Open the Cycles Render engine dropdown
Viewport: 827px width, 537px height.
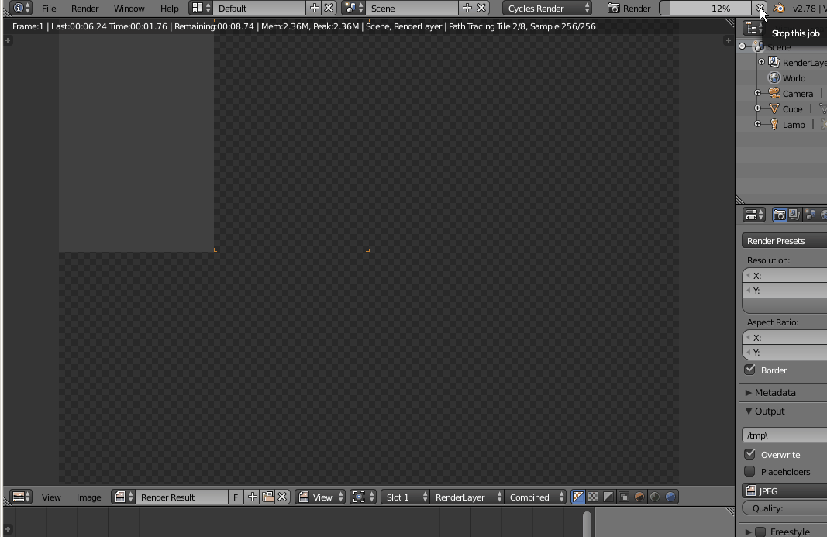point(547,9)
